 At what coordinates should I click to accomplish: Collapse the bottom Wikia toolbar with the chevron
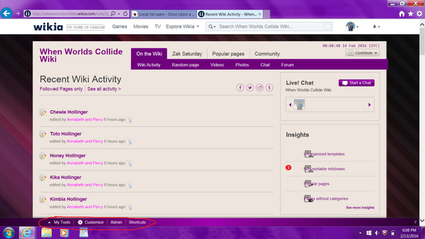[x=415, y=222]
